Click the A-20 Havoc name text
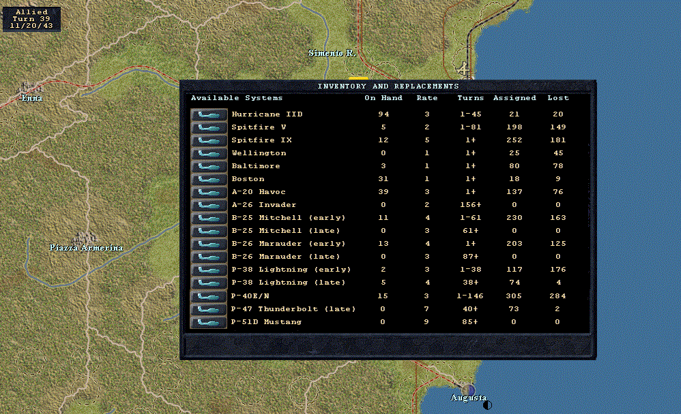 pyautogui.click(x=259, y=192)
